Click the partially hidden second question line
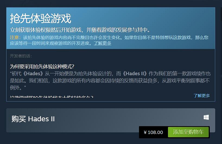 pos(52,97)
